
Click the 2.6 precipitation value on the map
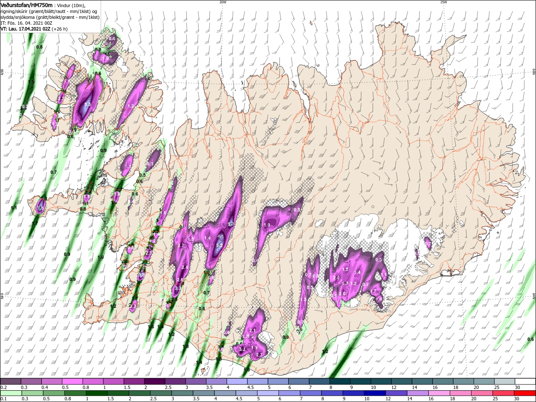(180, 280)
